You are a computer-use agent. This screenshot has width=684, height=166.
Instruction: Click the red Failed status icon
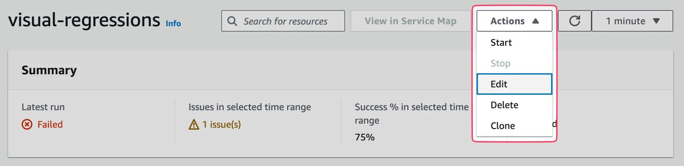tap(27, 124)
